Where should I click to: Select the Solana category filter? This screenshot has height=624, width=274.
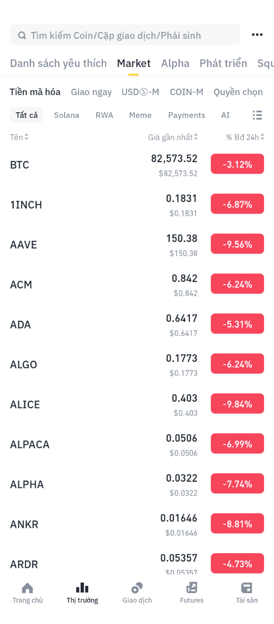tap(67, 115)
